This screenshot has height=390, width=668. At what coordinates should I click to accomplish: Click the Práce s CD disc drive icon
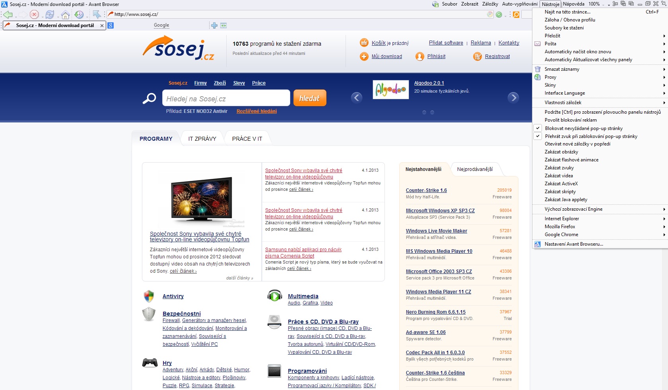[x=274, y=322]
